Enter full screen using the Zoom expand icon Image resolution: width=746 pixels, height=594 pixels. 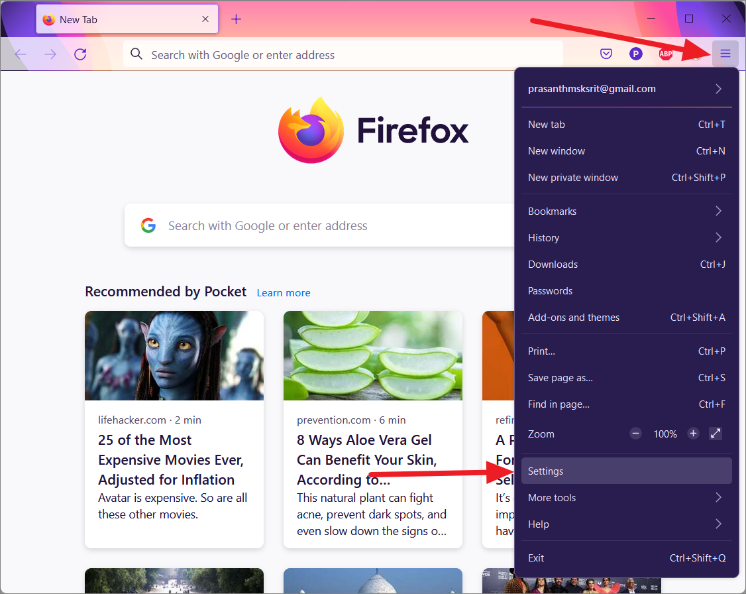(x=716, y=434)
